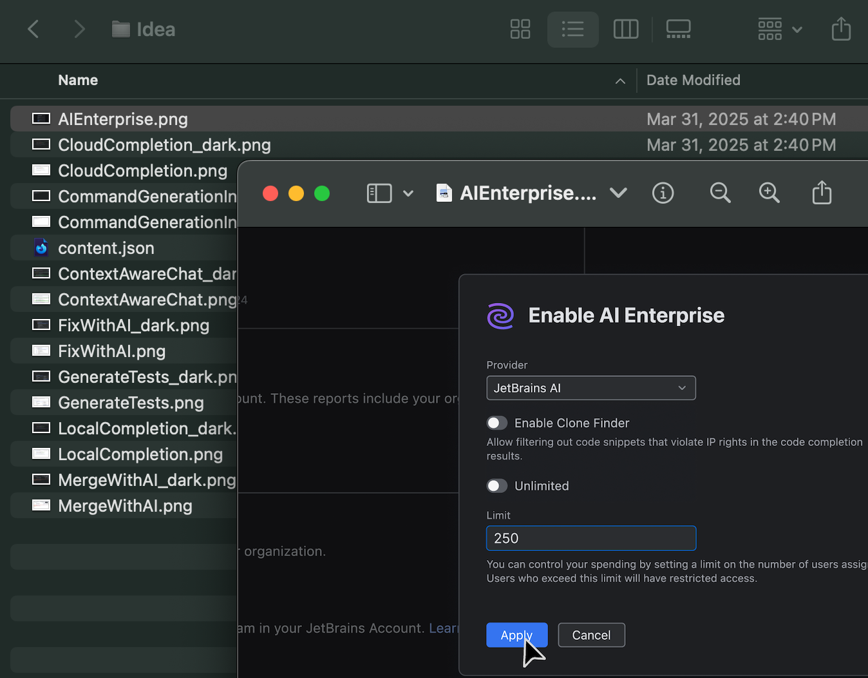Open Preview sidebar options chevron
The width and height of the screenshot is (868, 678).
408,193
